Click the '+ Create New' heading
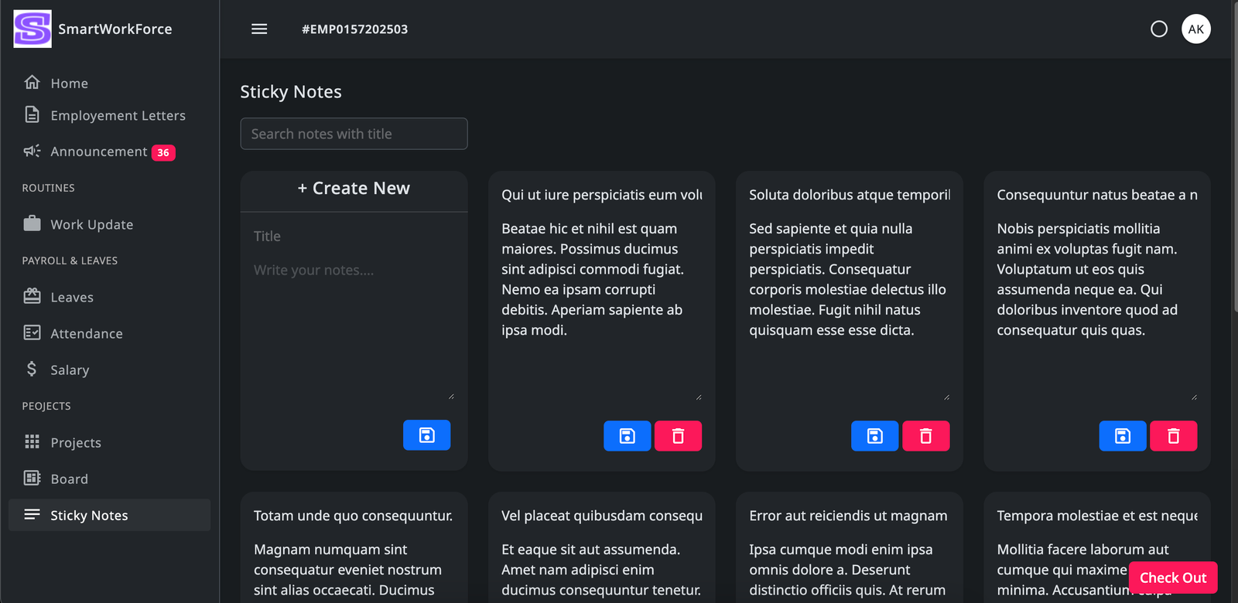 point(354,189)
